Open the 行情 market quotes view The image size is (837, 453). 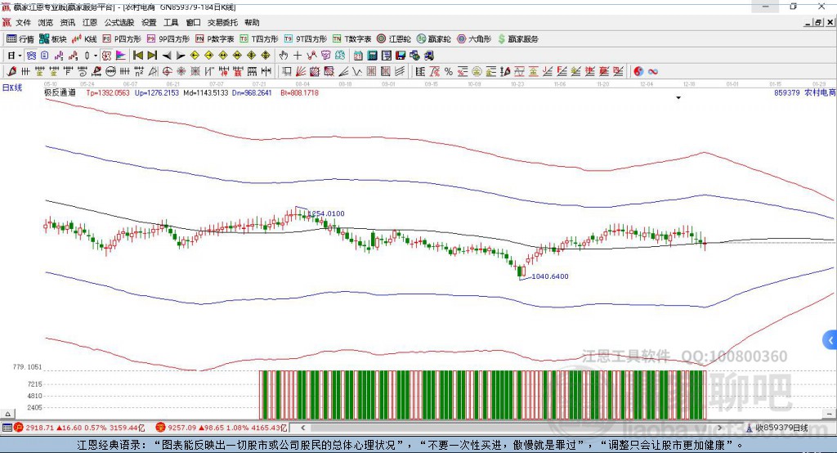pyautogui.click(x=20, y=38)
